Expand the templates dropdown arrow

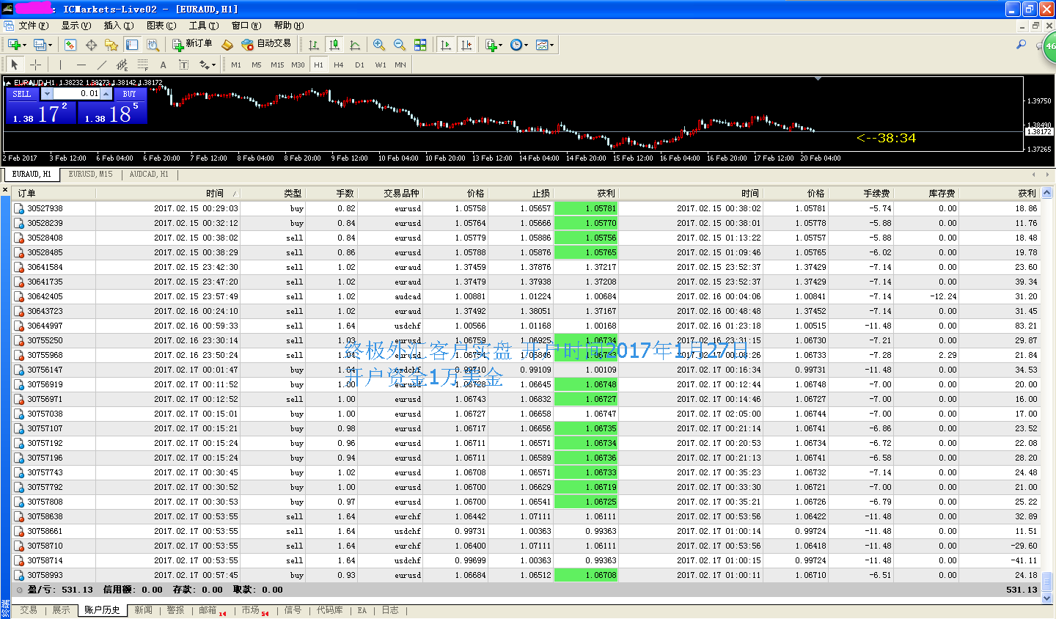point(551,45)
